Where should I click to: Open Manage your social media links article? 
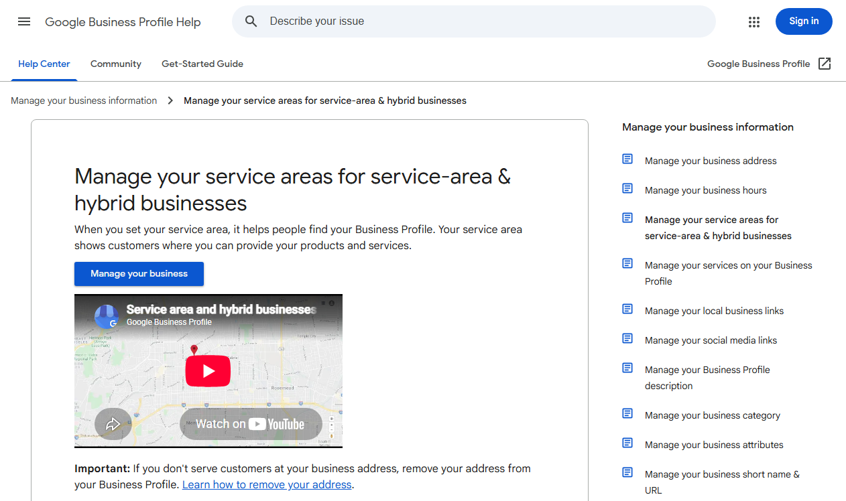point(711,340)
